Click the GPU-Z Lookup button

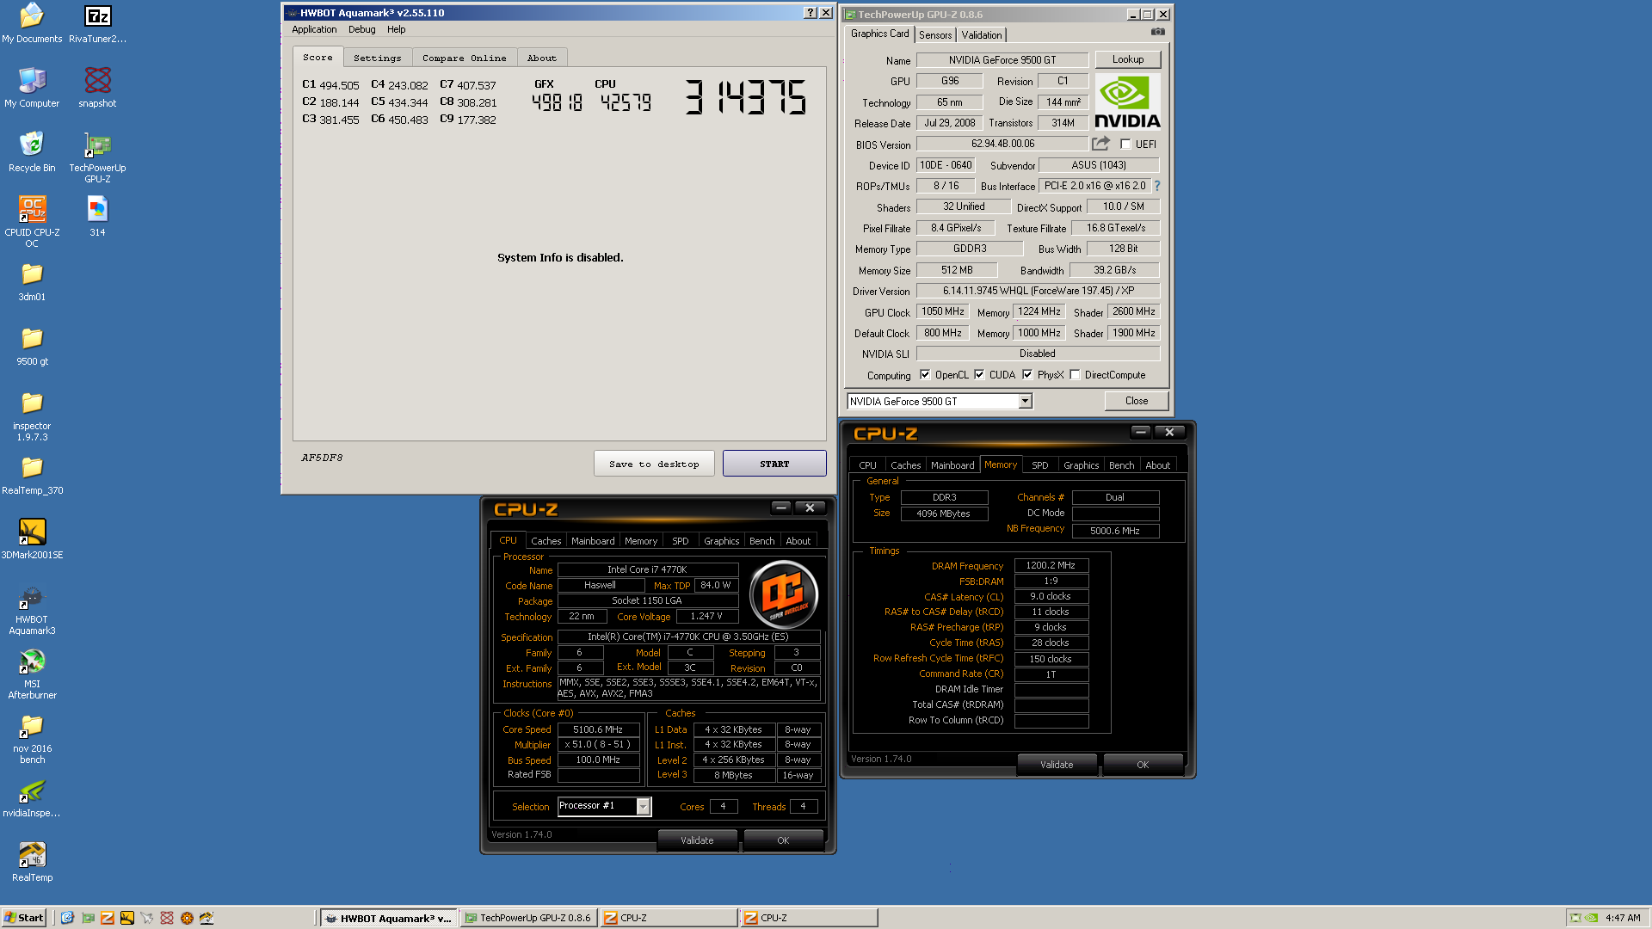point(1127,59)
